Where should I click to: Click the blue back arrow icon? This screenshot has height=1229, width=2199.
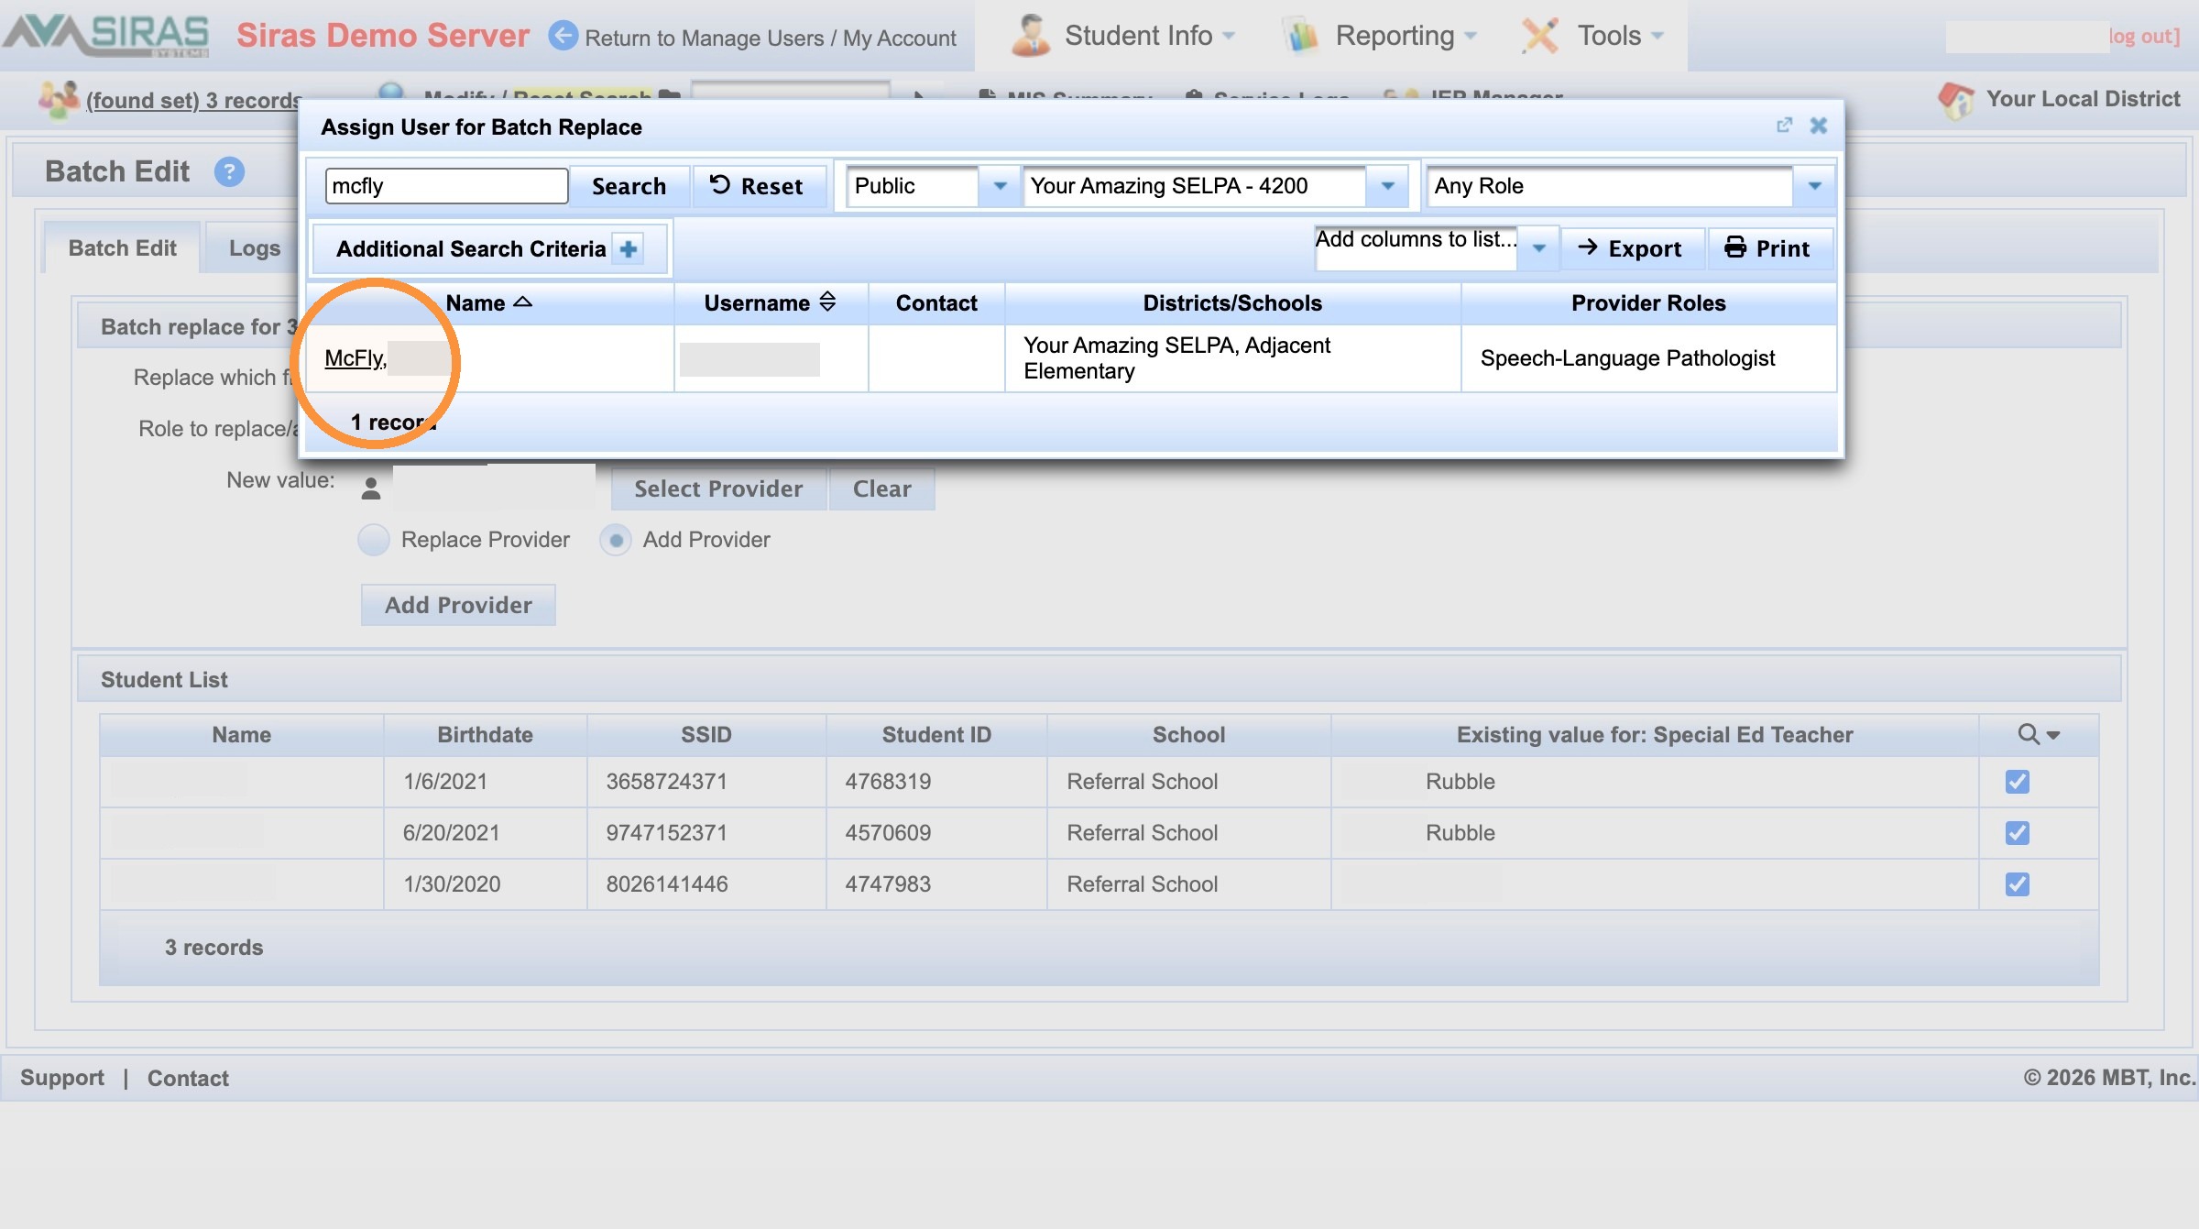point(563,36)
